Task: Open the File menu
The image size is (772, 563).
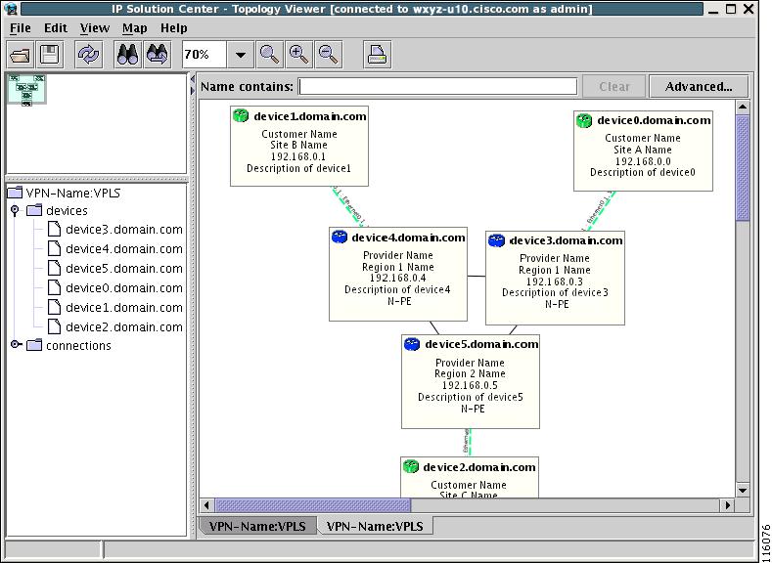Action: [x=21, y=28]
